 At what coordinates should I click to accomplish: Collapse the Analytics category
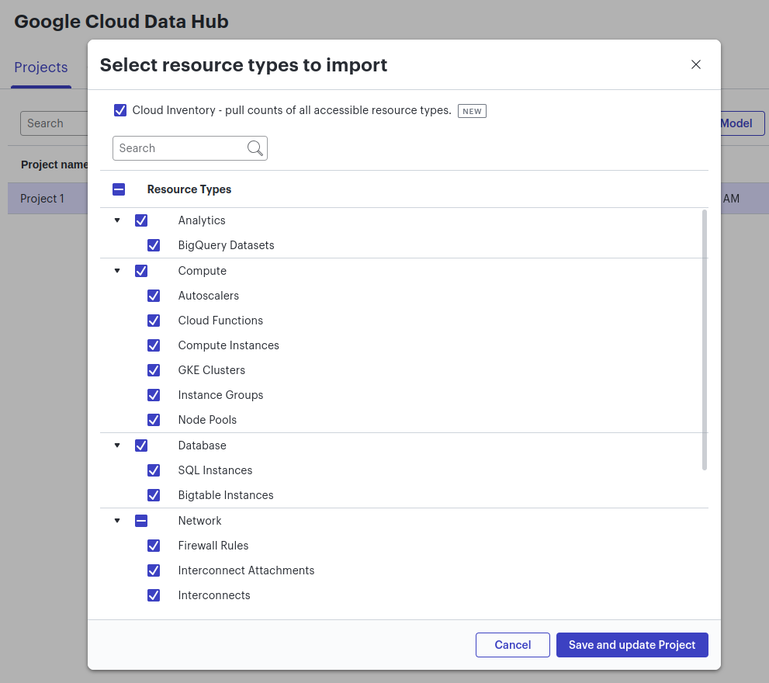117,220
